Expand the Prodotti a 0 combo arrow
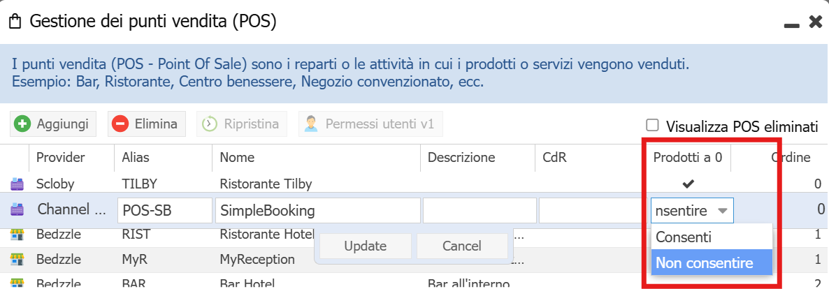The width and height of the screenshot is (829, 289). point(723,210)
